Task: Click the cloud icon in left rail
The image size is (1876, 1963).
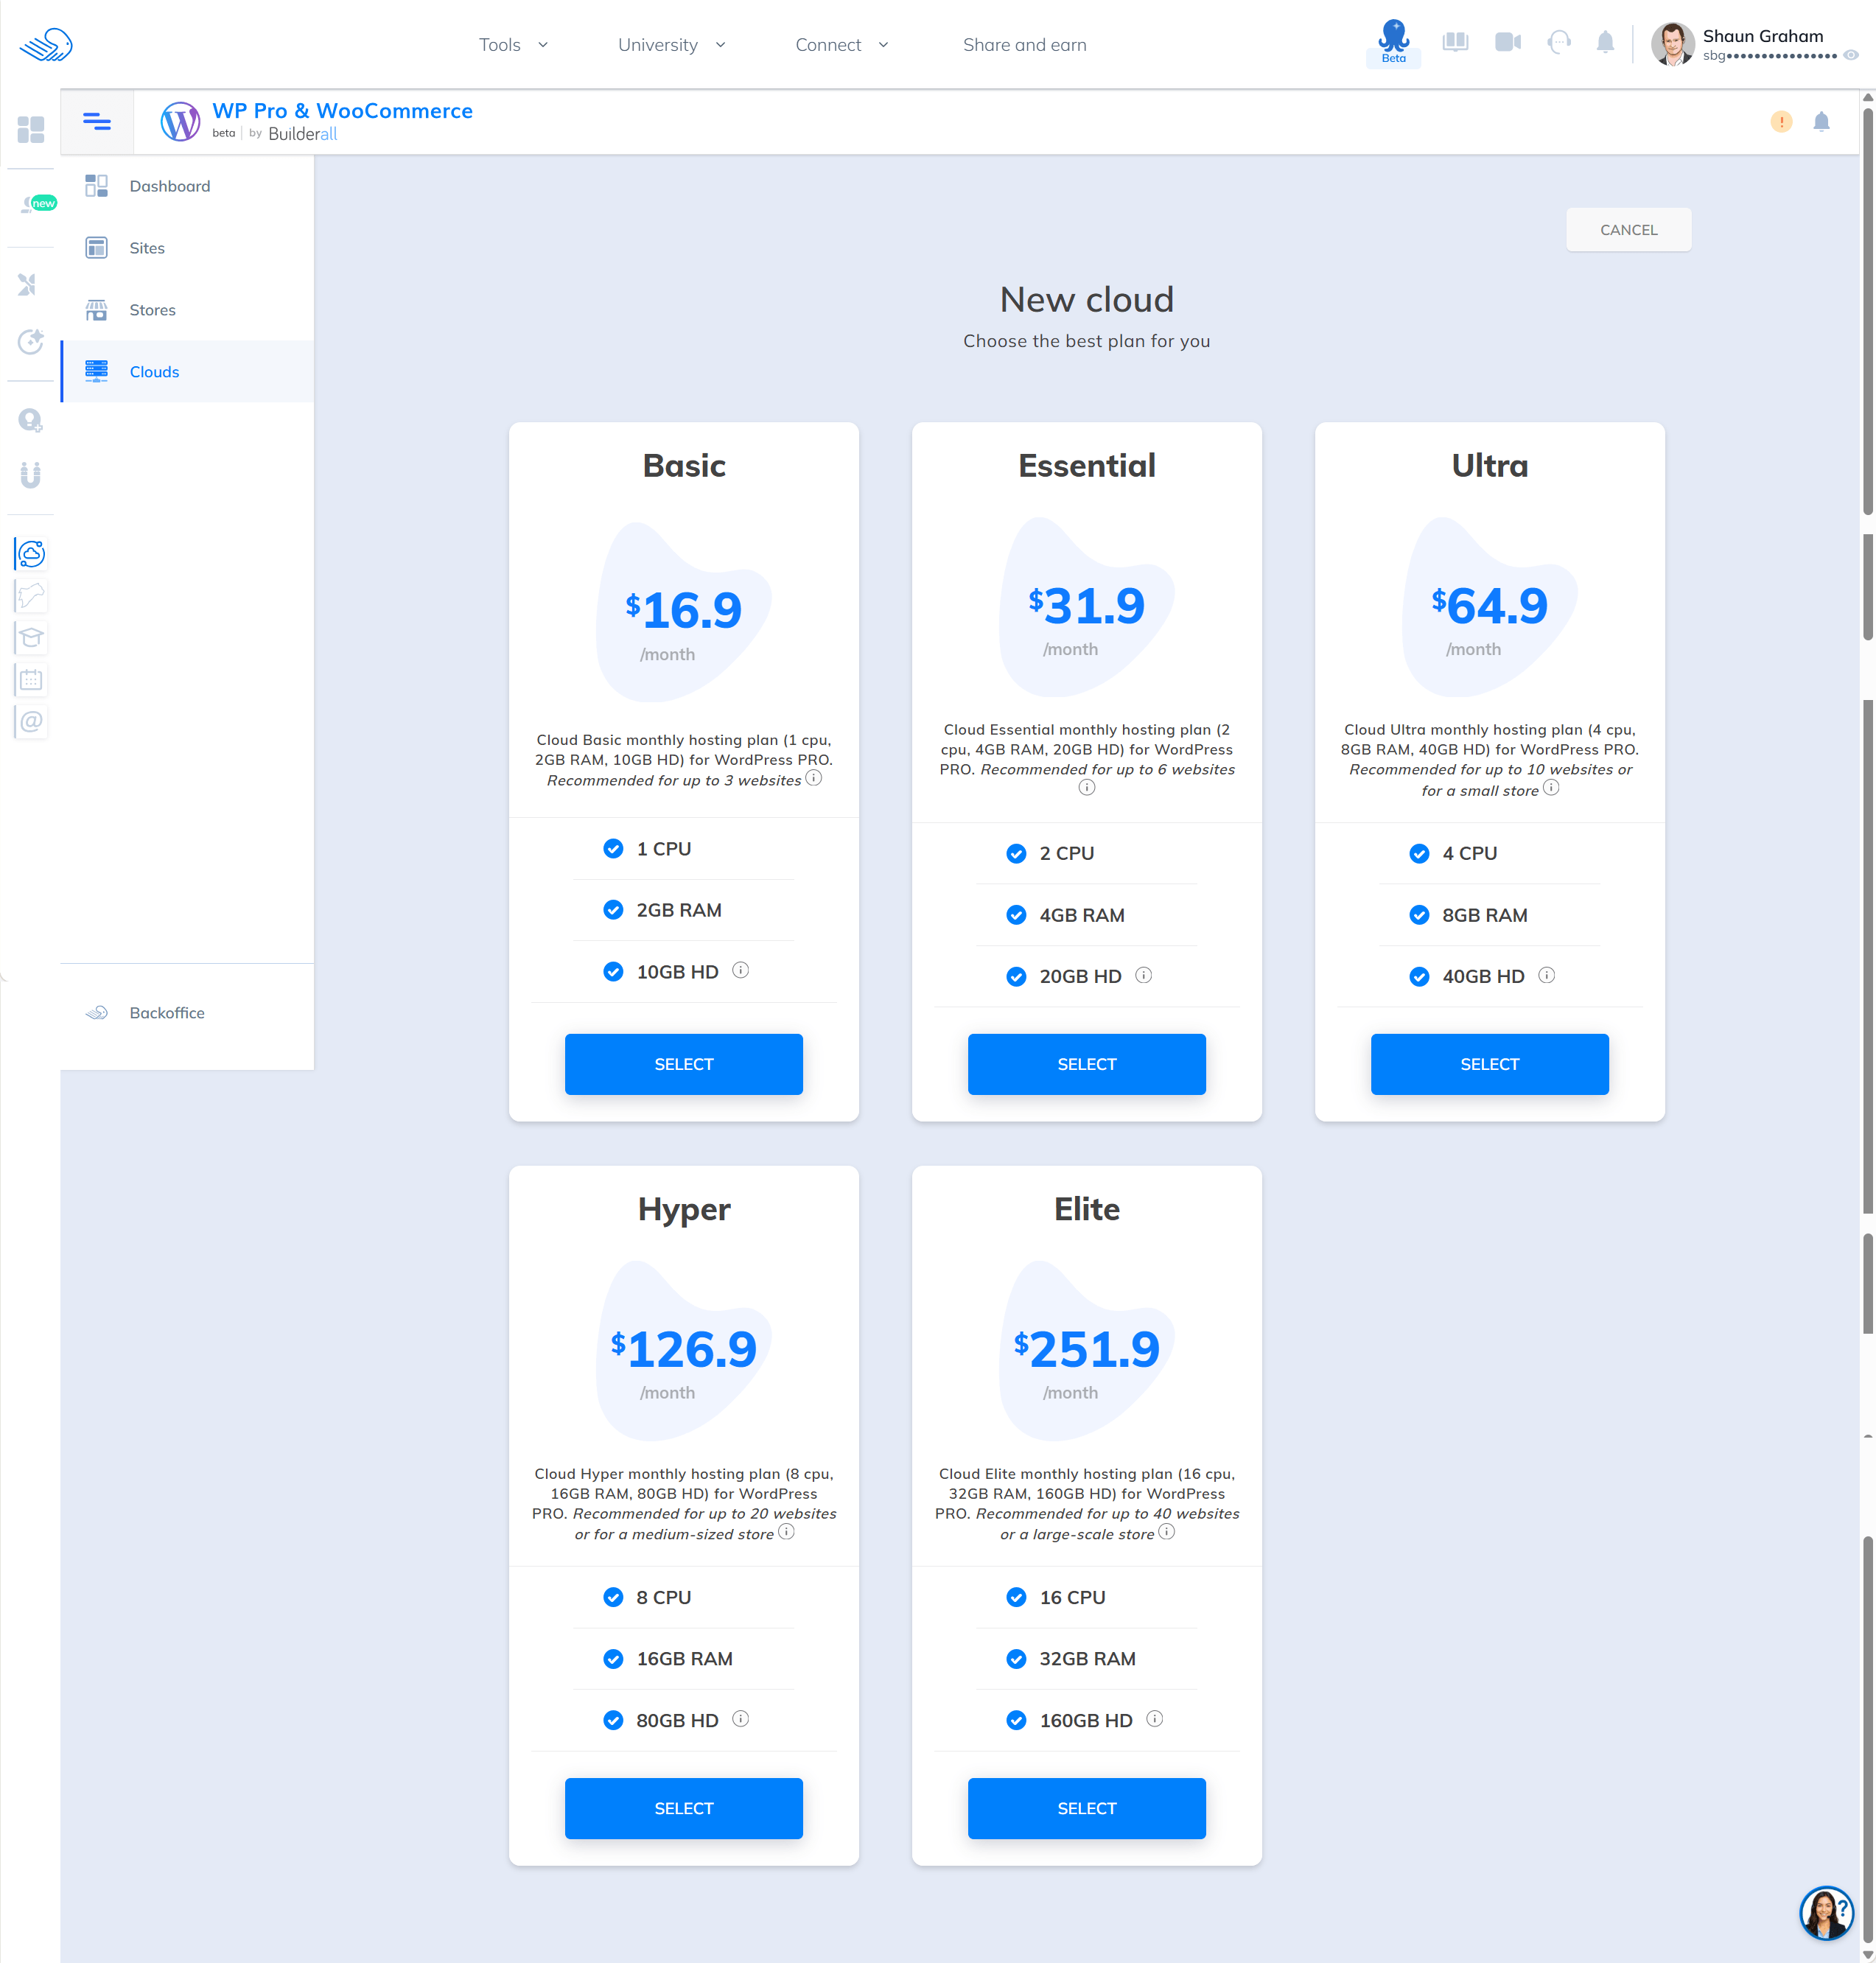Action: click(31, 553)
